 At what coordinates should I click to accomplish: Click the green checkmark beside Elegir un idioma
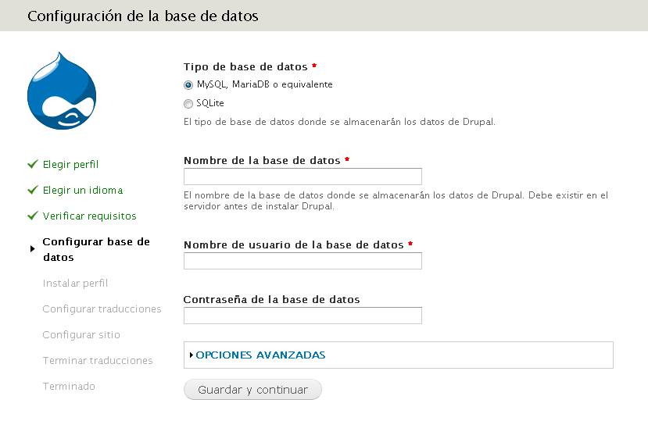pos(33,190)
